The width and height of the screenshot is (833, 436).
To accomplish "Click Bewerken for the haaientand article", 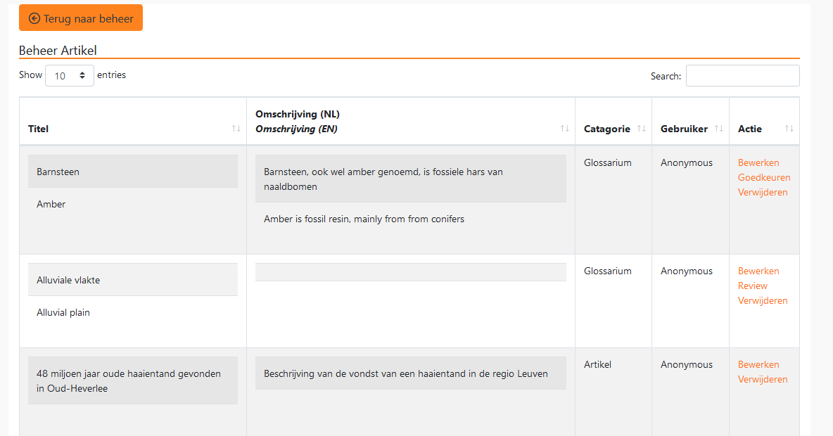I will (758, 364).
